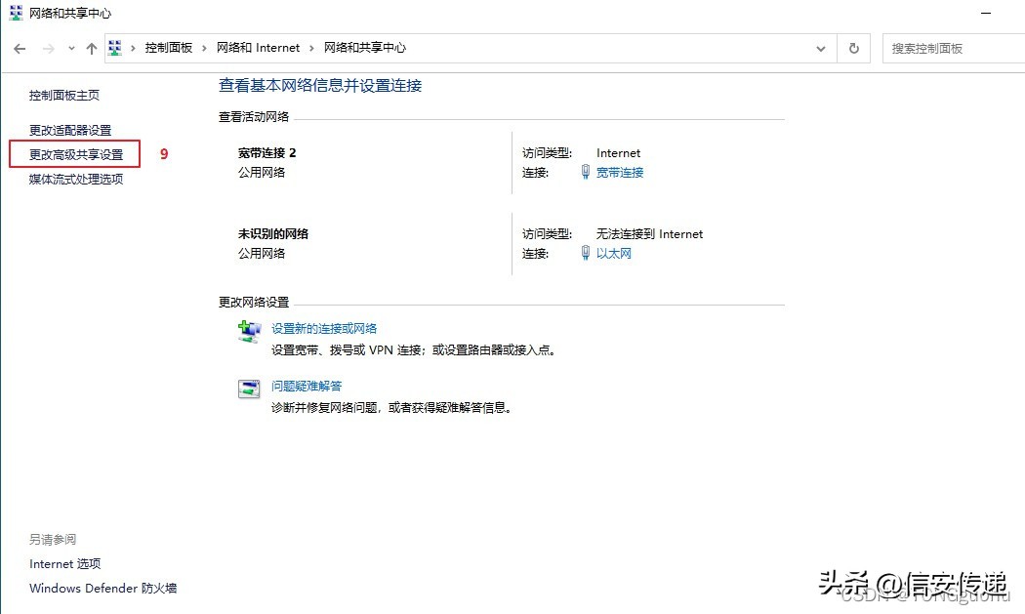The image size is (1025, 614).
Task: Click the signal icon next to 宽带连接
Action: [584, 172]
